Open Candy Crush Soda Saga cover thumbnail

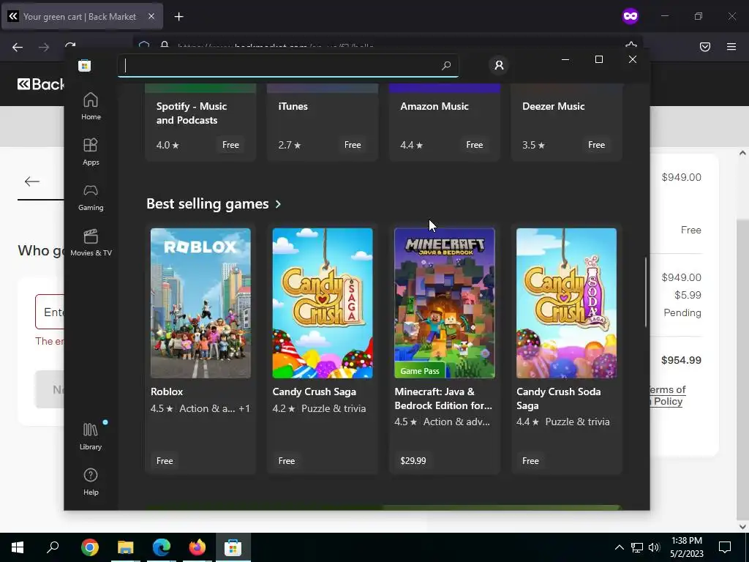click(567, 303)
